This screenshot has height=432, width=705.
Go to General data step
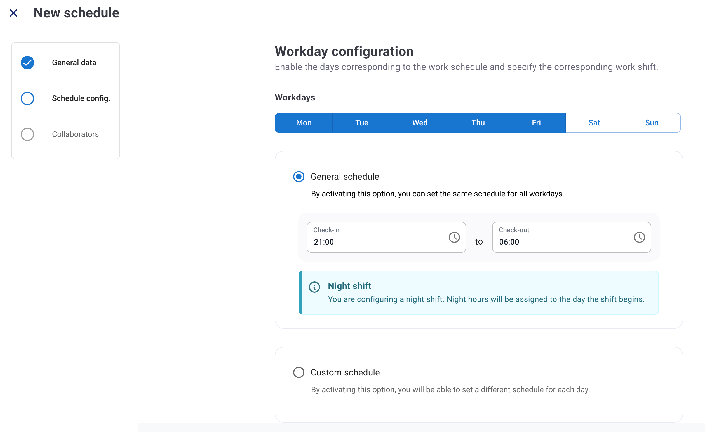[74, 63]
